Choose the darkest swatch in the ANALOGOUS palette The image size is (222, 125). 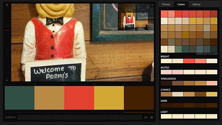166,83
